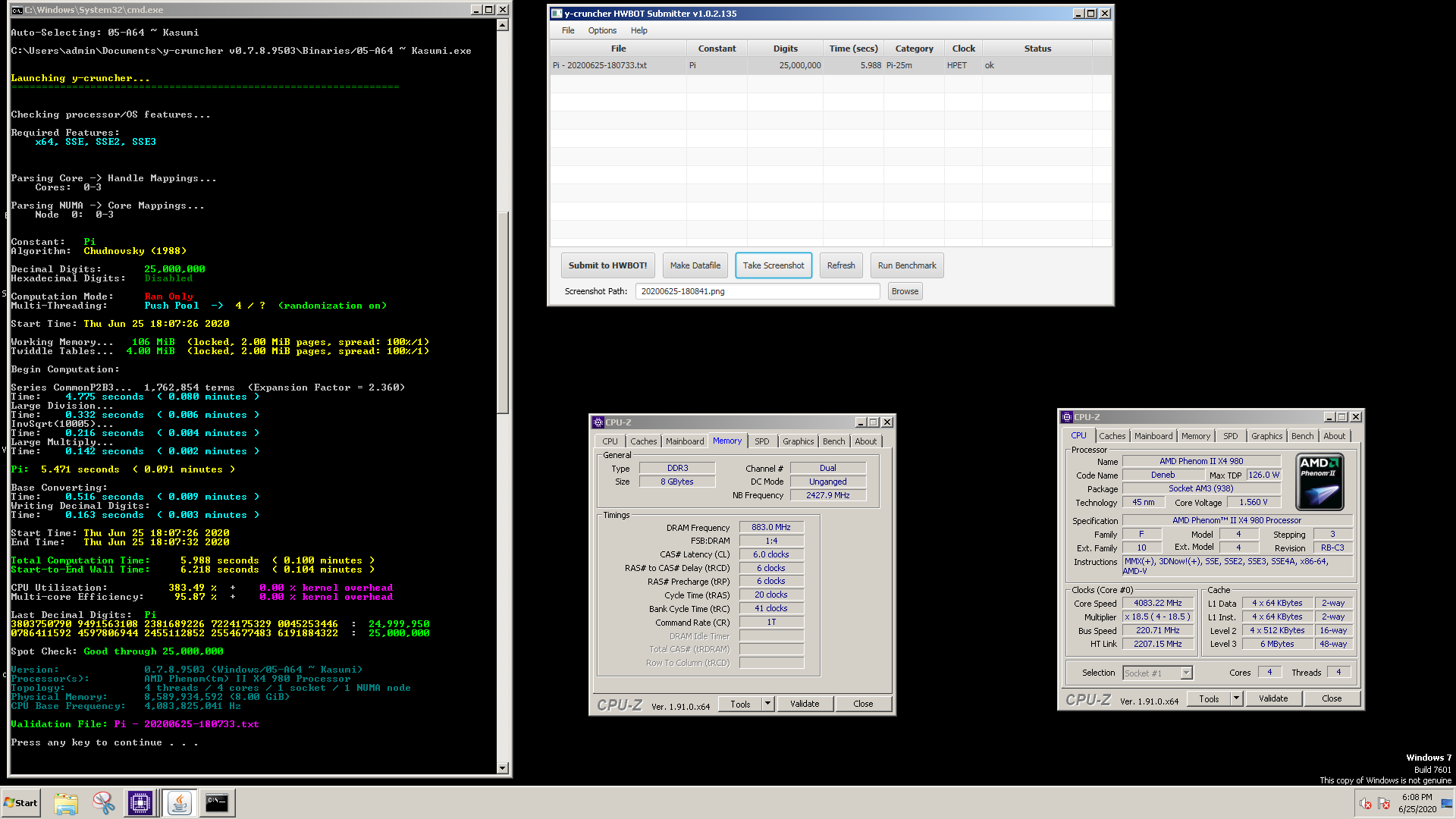Open SPD tab in right CPU-Z window
This screenshot has height=819, width=1456.
(x=1230, y=436)
